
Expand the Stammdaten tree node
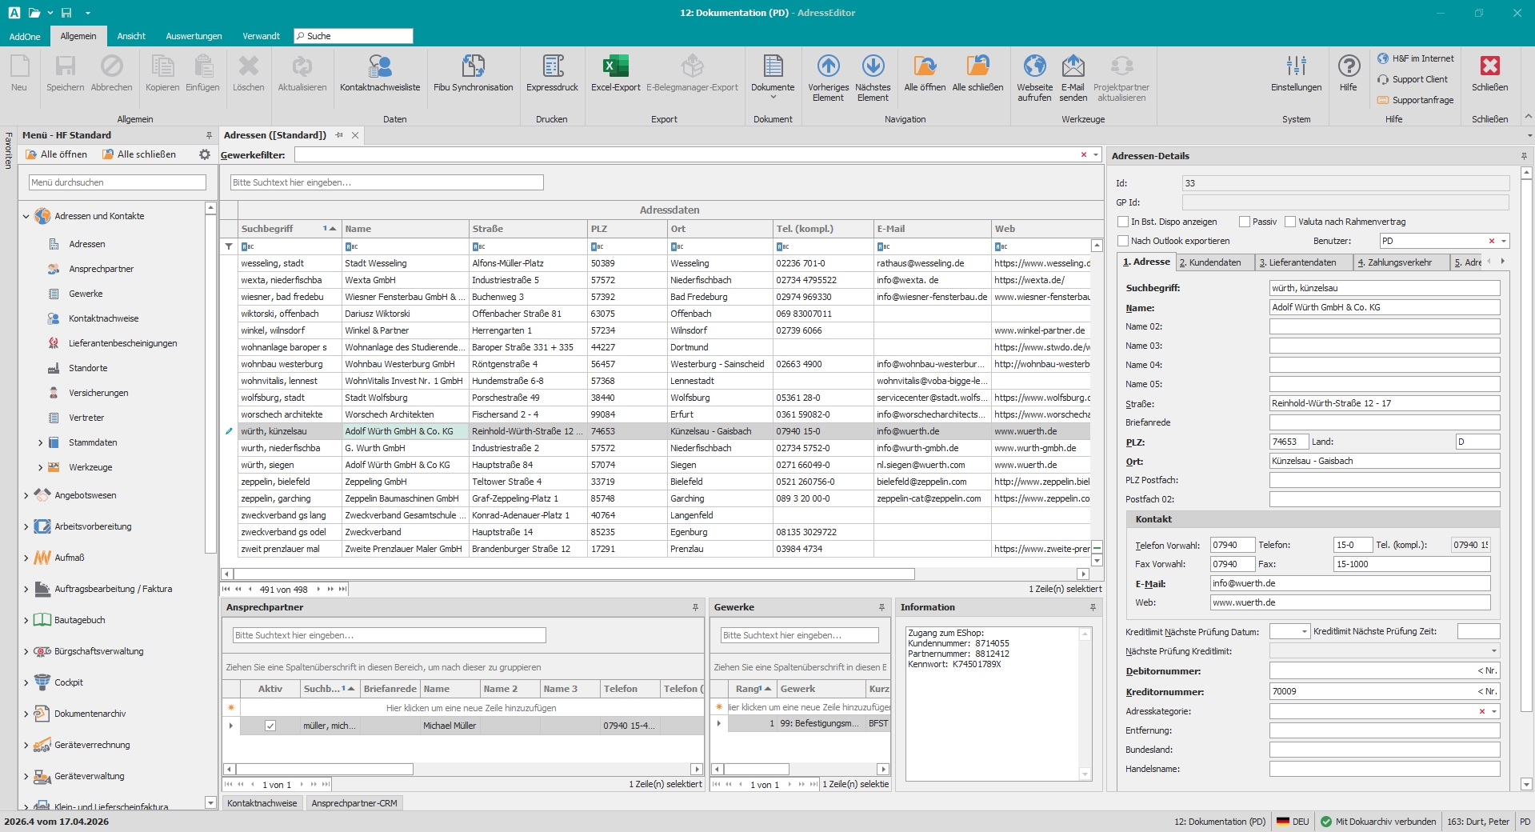click(40, 442)
